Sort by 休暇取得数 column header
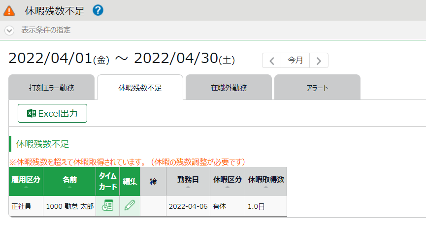The width and height of the screenshot is (426, 229). [x=266, y=181]
